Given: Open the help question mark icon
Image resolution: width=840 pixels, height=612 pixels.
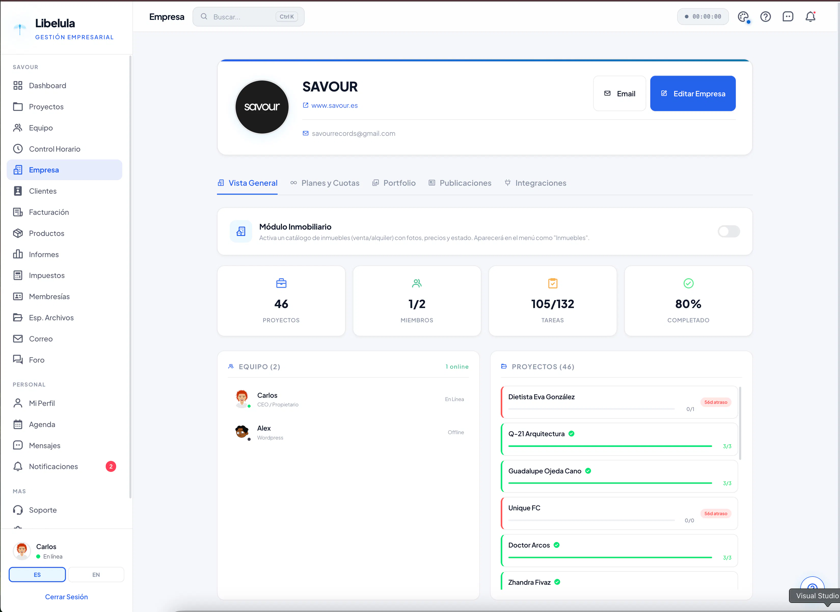Looking at the screenshot, I should pos(766,17).
